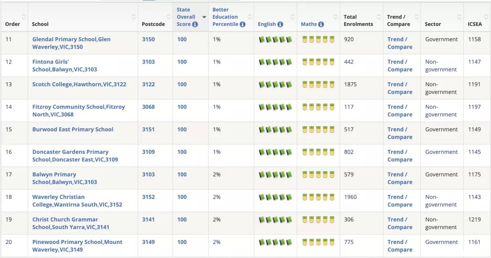Click English book rating for Scotch College
This screenshot has width=491, height=258.
click(275, 84)
